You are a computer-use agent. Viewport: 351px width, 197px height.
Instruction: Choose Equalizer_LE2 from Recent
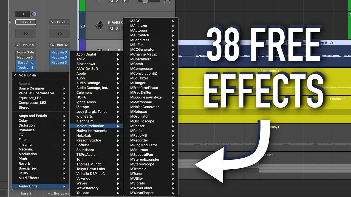pyautogui.click(x=41, y=98)
